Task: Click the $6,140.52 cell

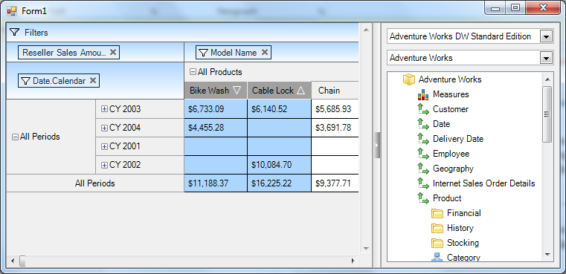Action: click(280, 109)
